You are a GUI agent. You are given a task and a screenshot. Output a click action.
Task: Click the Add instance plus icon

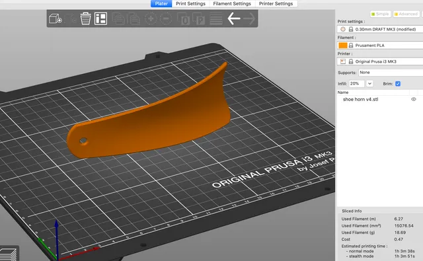(x=151, y=19)
